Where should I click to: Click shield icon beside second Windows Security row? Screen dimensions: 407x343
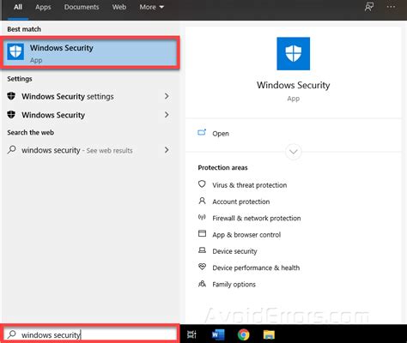click(x=11, y=115)
